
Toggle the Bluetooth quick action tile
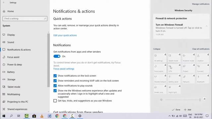pyautogui.click(x=203, y=79)
